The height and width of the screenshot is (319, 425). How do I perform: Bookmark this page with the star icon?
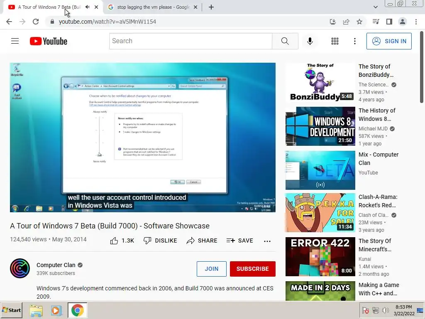pos(359,22)
